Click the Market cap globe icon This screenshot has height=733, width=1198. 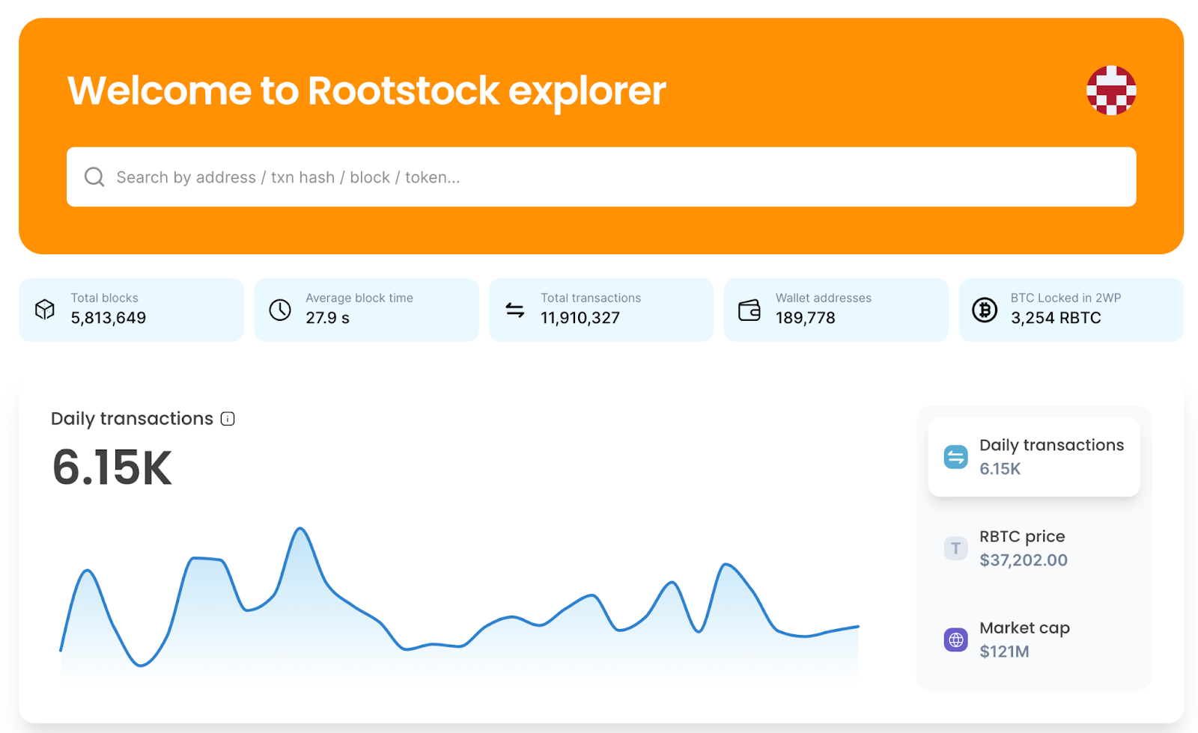[955, 640]
